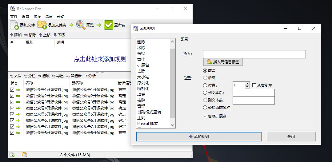Click the 添加规则 dialog title icon
This screenshot has width=332, height=162.
(136, 28)
